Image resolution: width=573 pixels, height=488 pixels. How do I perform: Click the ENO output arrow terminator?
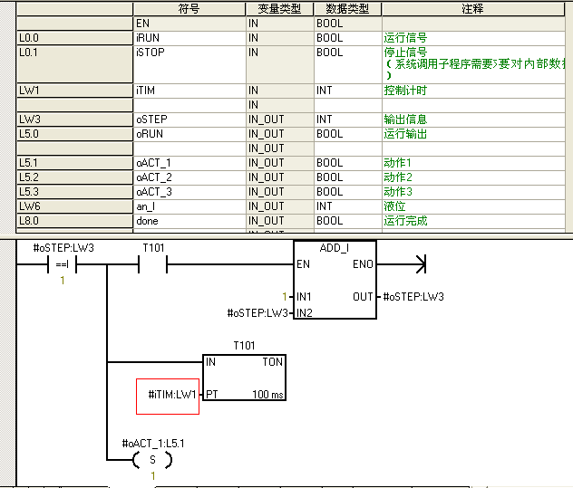[422, 263]
